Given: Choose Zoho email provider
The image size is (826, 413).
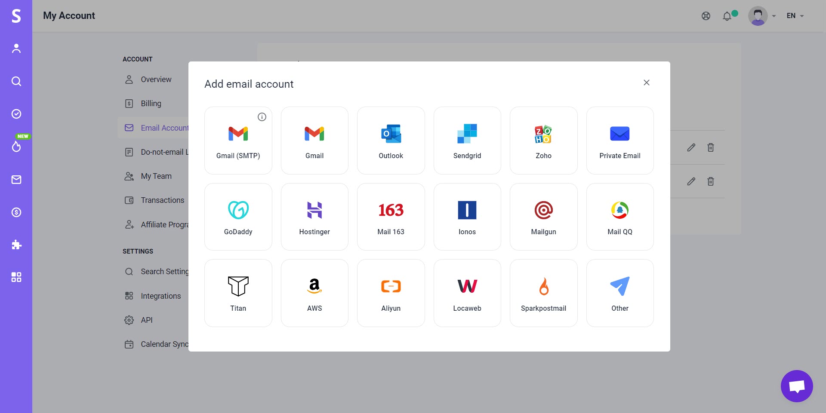Looking at the screenshot, I should pos(544,141).
